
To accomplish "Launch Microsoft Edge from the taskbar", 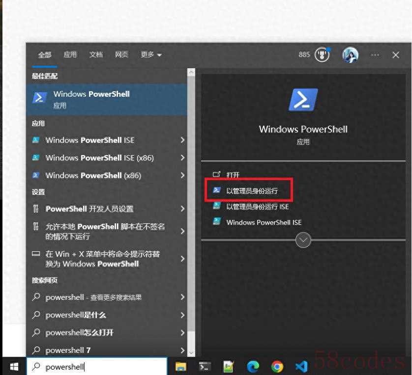I will click(x=253, y=366).
